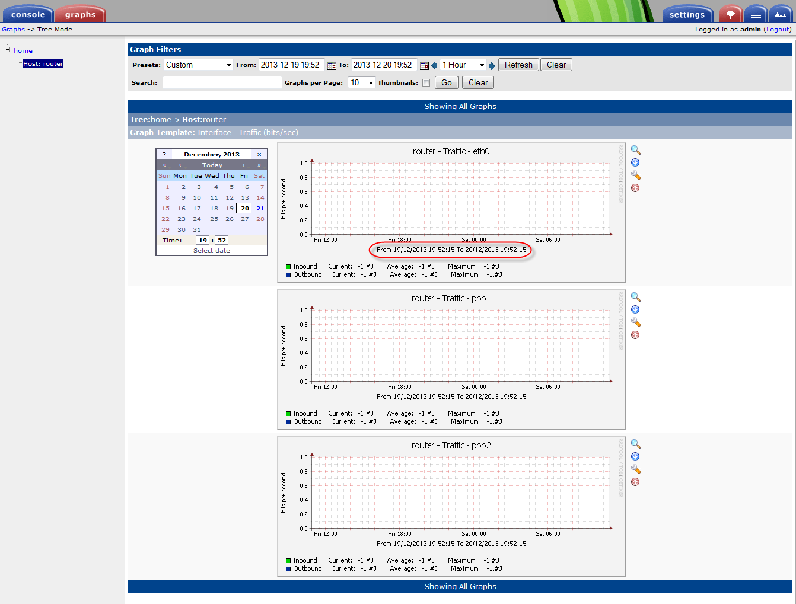
Task: Click the "Graph Template:" heading row
Action: 460,132
